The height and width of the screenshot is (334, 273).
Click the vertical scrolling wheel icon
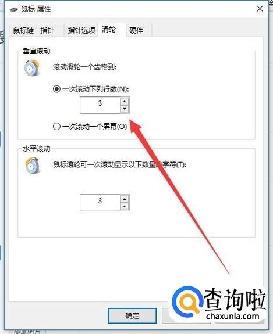click(31, 68)
